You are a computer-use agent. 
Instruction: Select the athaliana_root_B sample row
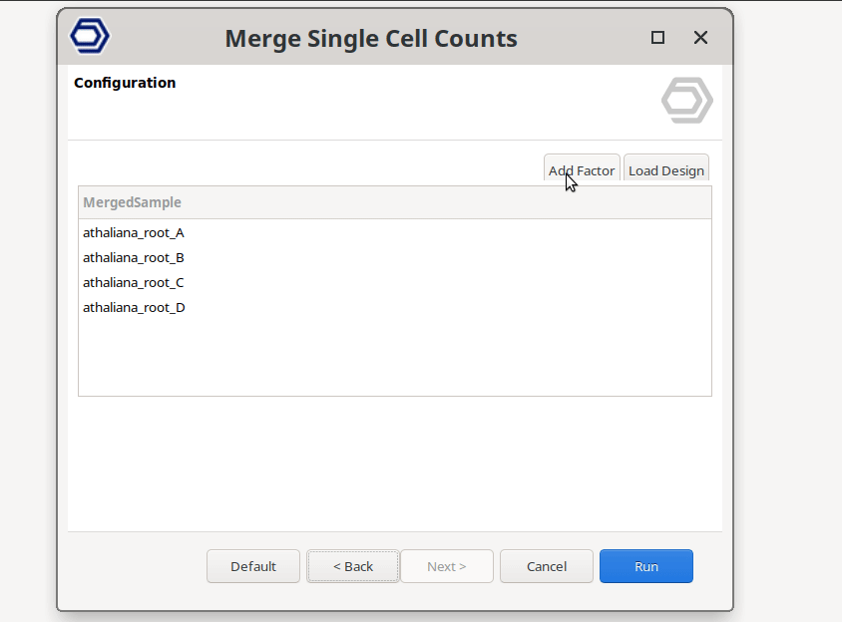click(x=134, y=258)
